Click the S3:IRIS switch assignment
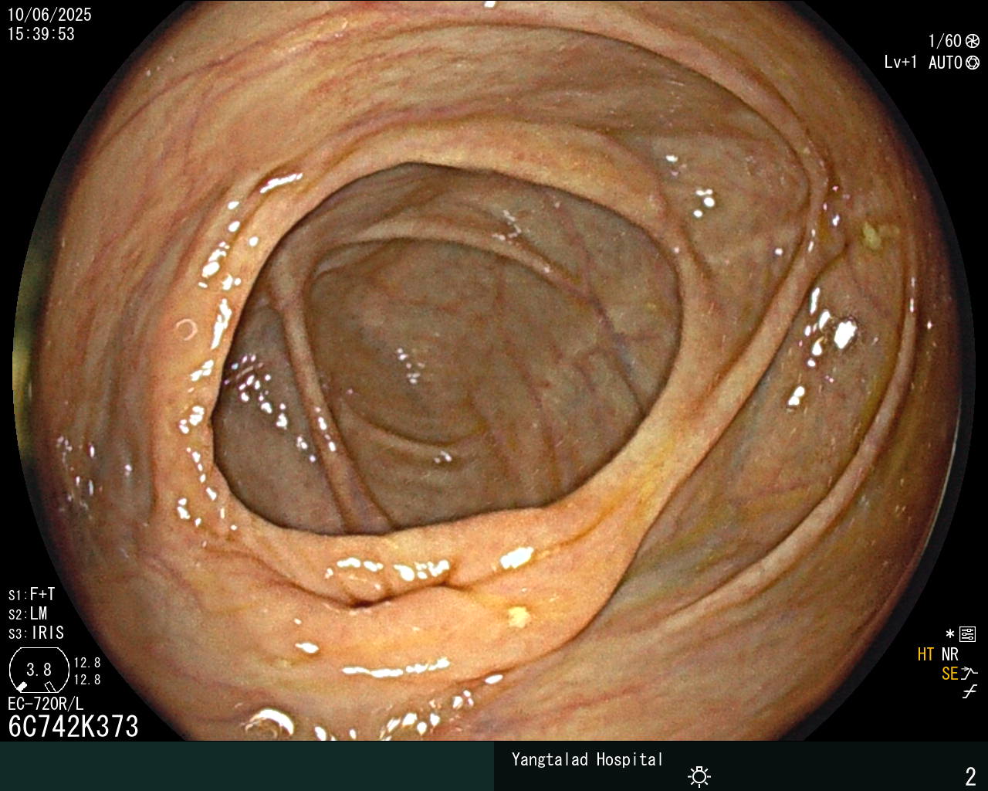 point(36,633)
